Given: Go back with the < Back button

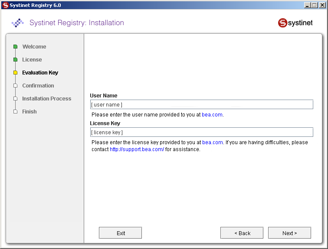Looking at the screenshot, I should pos(242,233).
